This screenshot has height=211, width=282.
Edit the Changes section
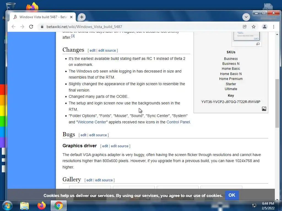93,51
